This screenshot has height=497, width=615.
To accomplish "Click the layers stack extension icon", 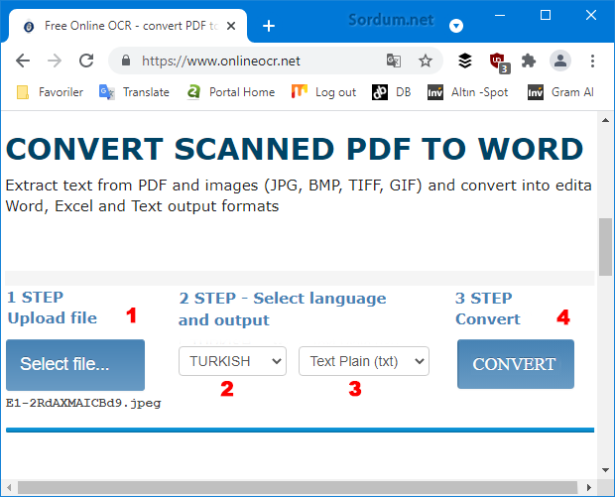I will (x=464, y=61).
